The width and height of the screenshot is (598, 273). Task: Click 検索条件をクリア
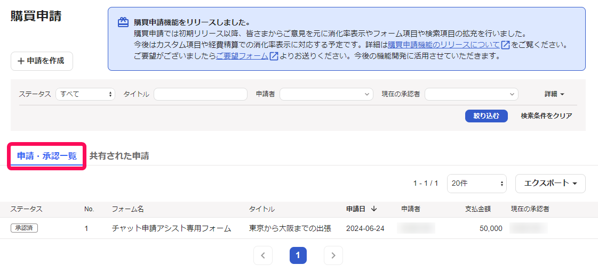546,116
